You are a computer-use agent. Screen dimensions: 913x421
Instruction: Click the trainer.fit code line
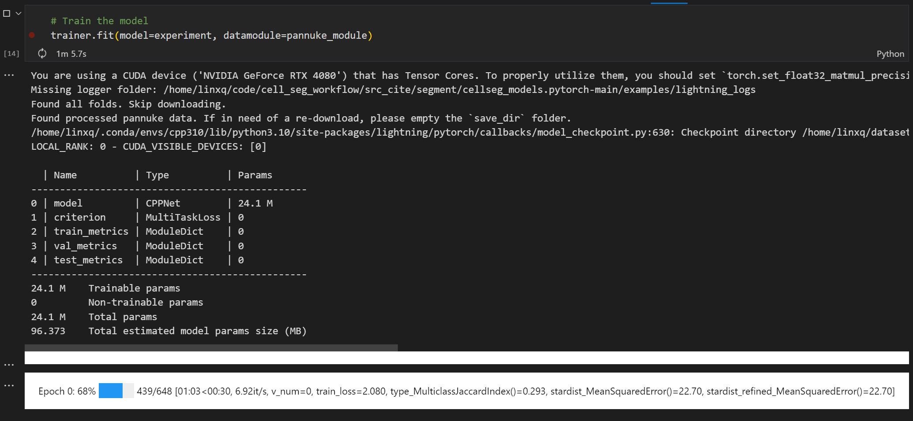pos(211,35)
